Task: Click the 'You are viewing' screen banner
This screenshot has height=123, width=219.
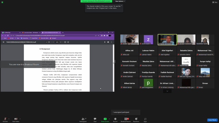Action: click(x=96, y=1)
